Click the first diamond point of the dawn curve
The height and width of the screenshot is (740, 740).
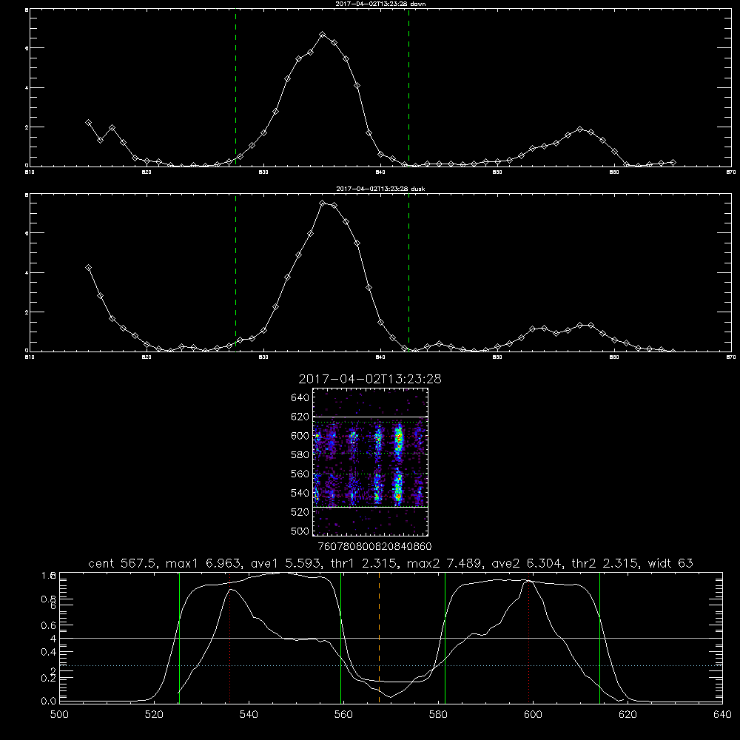tap(88, 122)
